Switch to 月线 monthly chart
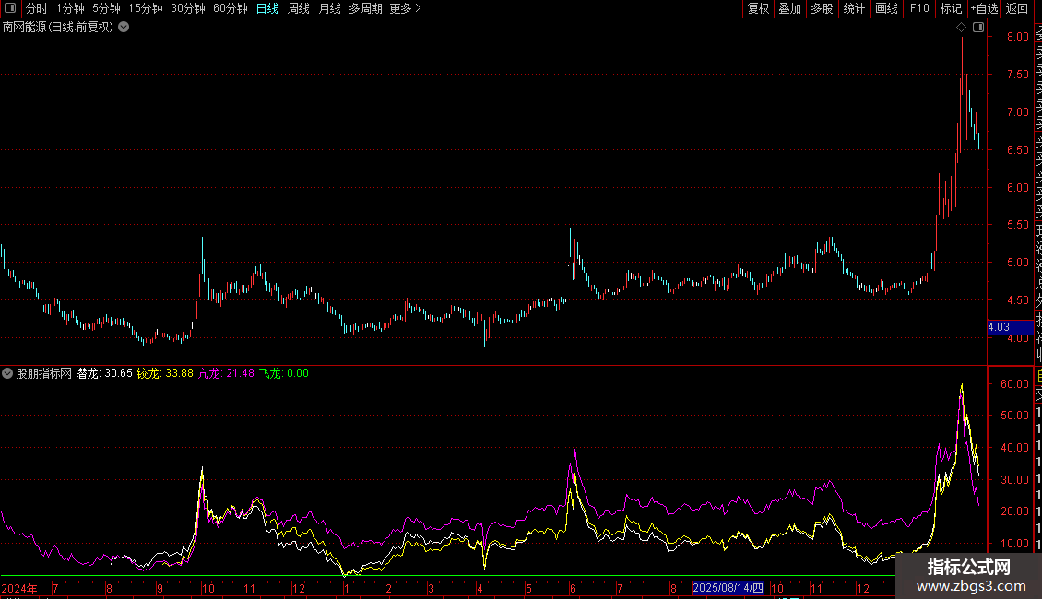Viewport: 1042px width, 599px height. (x=329, y=8)
